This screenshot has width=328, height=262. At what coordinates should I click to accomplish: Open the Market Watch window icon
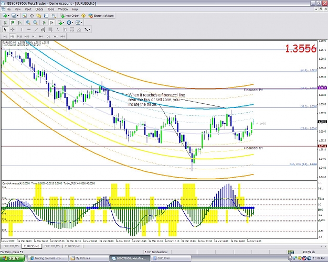pyautogui.click(x=25, y=16)
